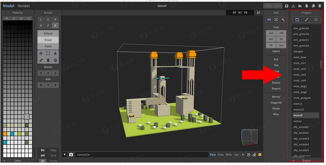Viewport: 326px width, 165px height.
Task: Select palette page tab 0
Action: click(x=6, y=18)
